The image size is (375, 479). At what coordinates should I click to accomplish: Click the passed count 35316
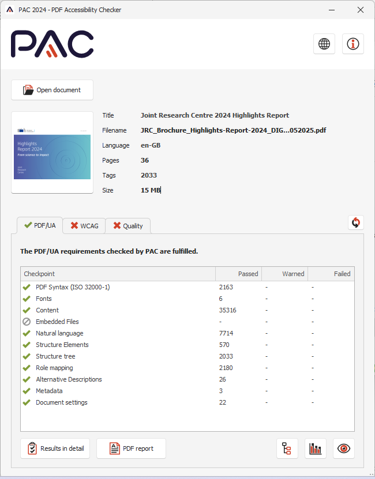coord(227,310)
